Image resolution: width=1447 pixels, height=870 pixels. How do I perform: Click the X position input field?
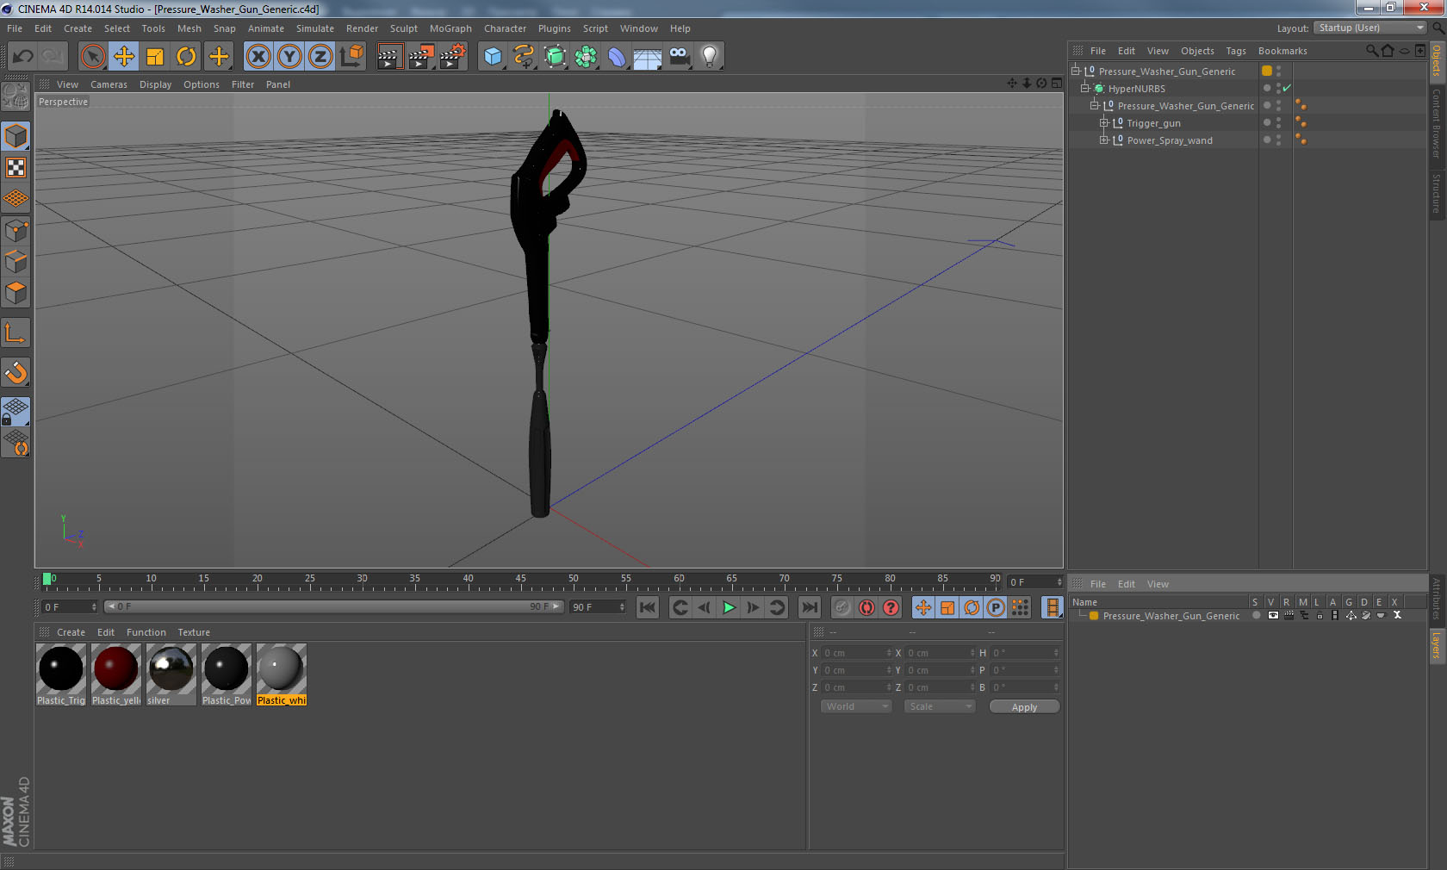point(857,653)
